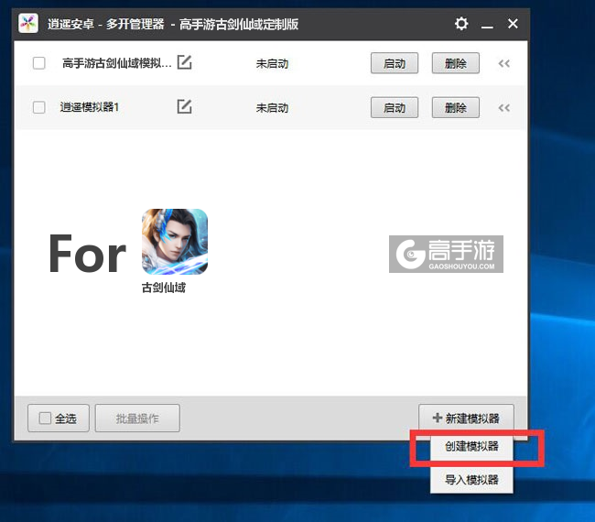Delete the 高手游古剑仙域模拟 emulator
The width and height of the screenshot is (595, 522).
455,63
